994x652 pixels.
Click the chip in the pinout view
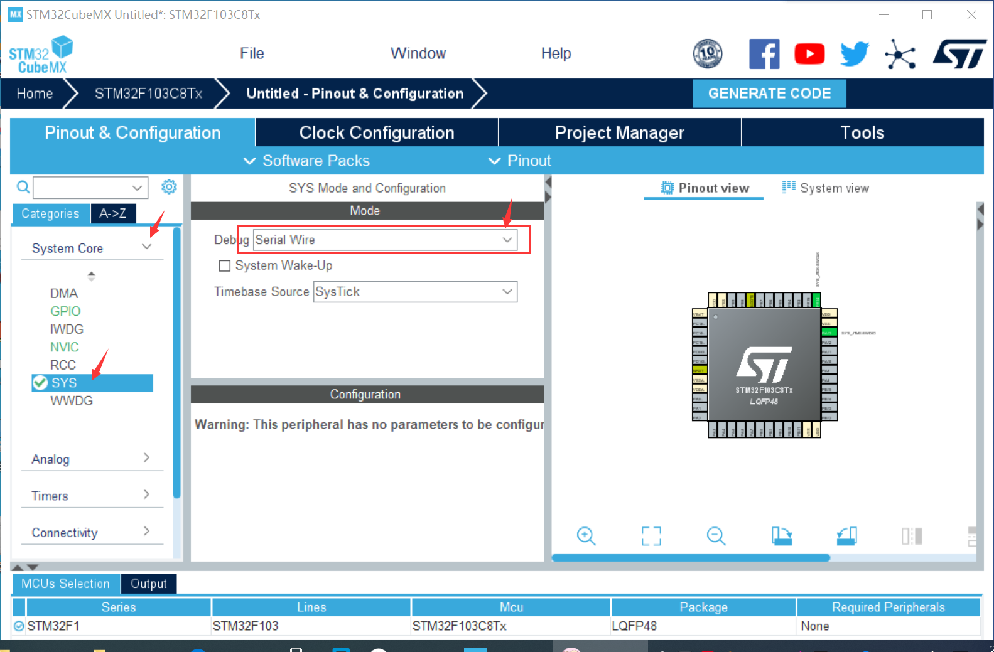(x=764, y=365)
